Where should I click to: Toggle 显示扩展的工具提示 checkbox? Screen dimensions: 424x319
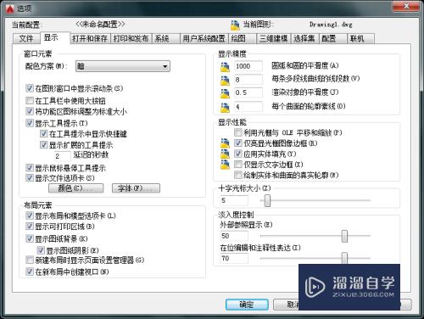[x=43, y=145]
